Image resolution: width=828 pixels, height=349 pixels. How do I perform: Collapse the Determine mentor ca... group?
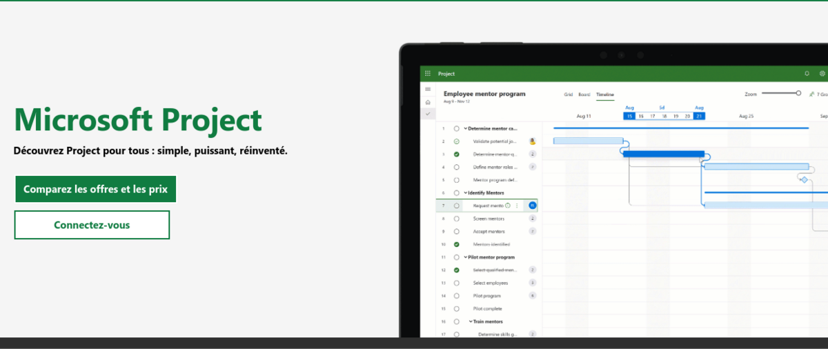466,128
